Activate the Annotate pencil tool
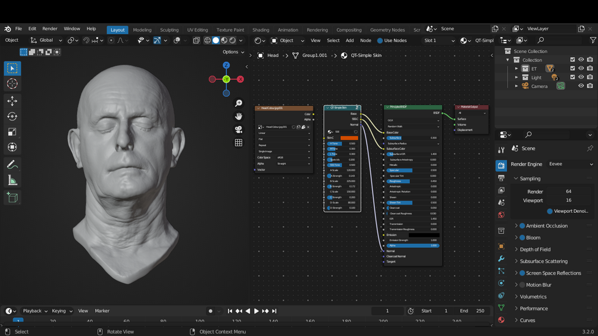This screenshot has height=336, width=598. (12, 165)
